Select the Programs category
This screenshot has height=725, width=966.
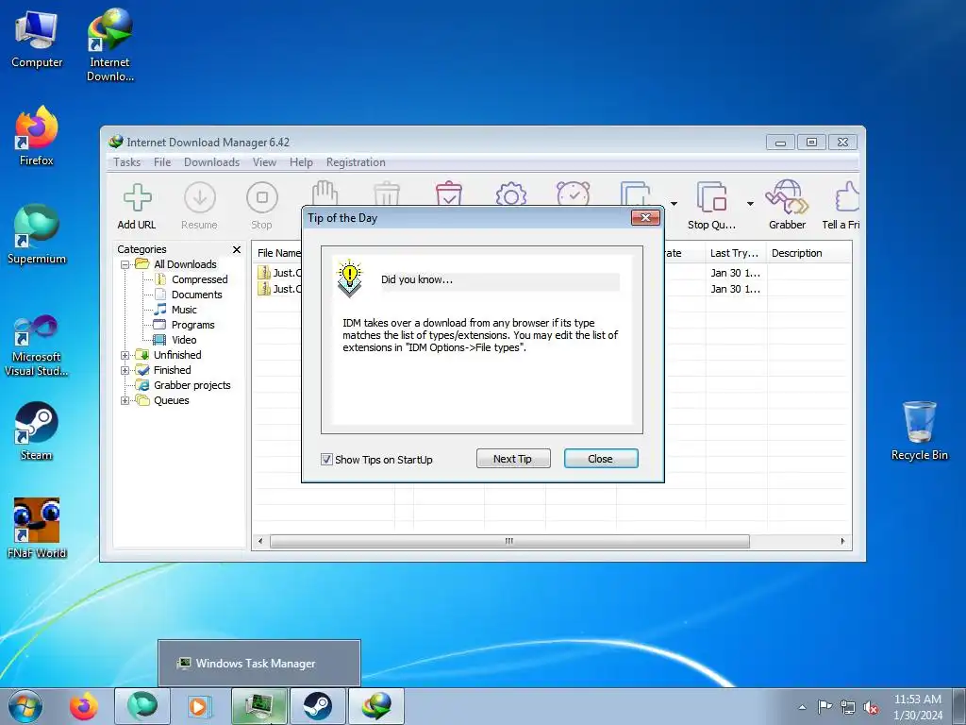click(192, 325)
